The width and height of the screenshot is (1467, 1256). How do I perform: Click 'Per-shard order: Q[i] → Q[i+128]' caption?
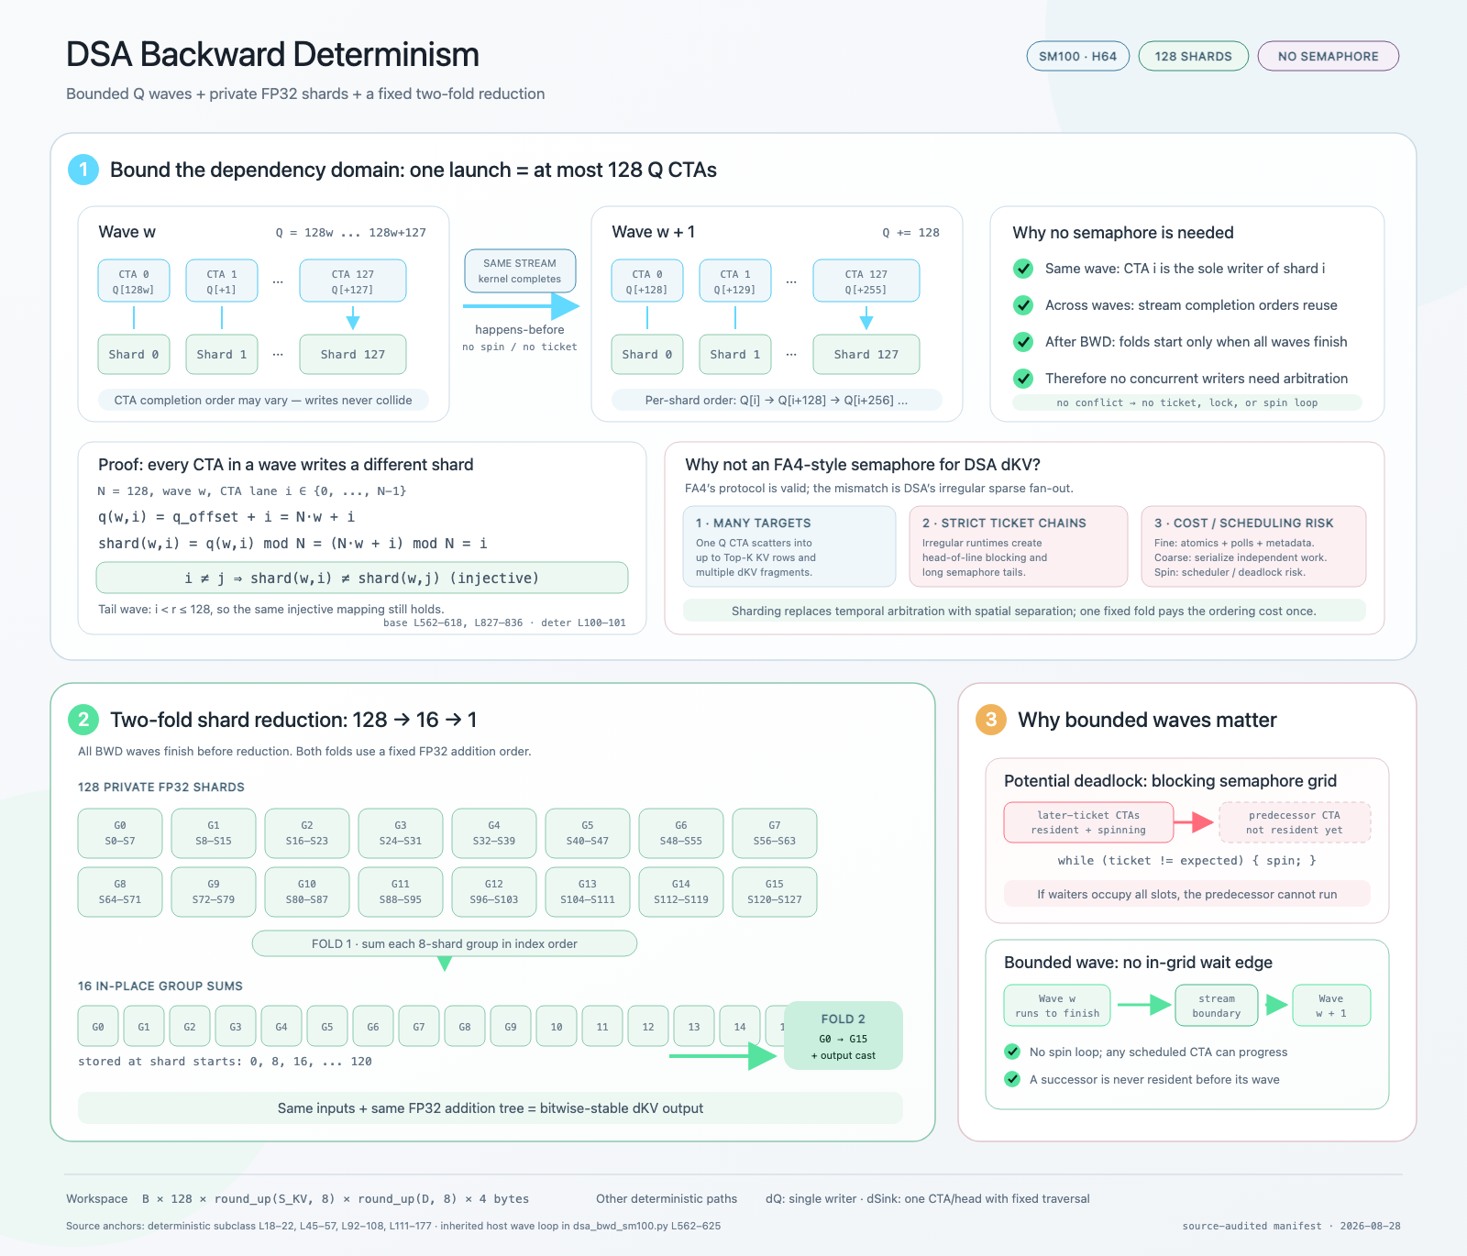[x=777, y=400]
